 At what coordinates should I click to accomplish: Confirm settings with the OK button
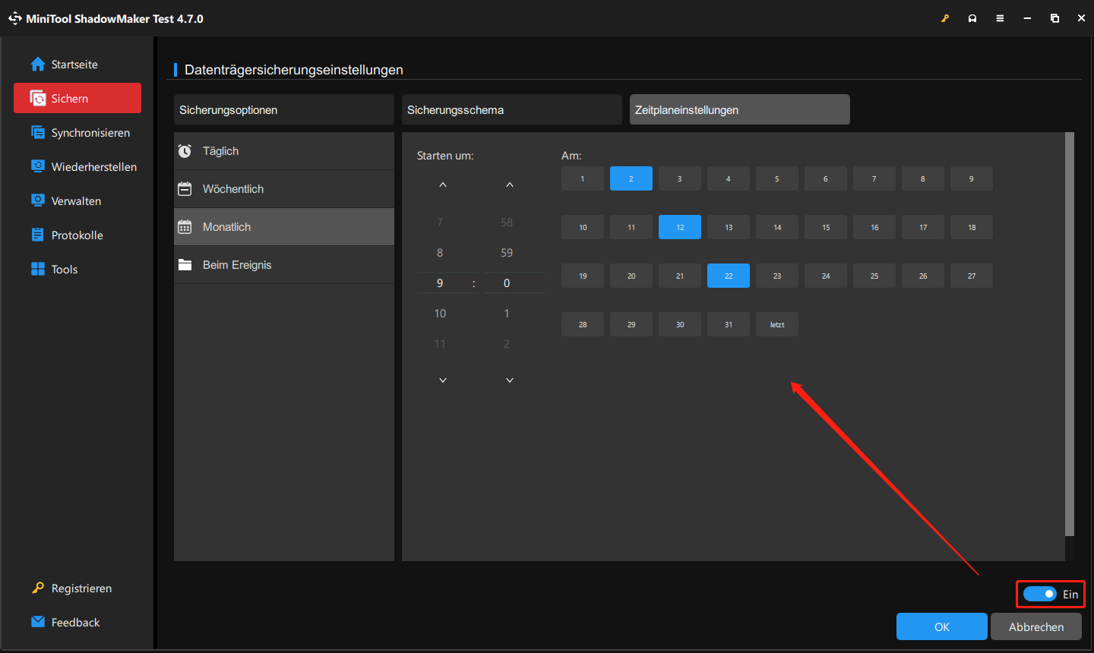click(x=942, y=626)
